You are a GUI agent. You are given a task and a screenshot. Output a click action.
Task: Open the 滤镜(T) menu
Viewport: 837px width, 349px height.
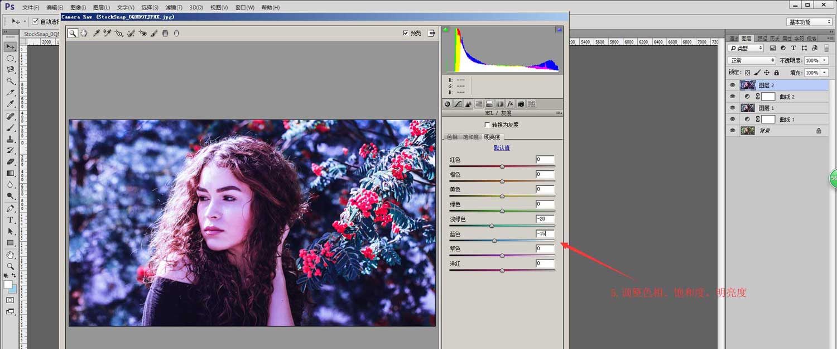click(x=173, y=8)
